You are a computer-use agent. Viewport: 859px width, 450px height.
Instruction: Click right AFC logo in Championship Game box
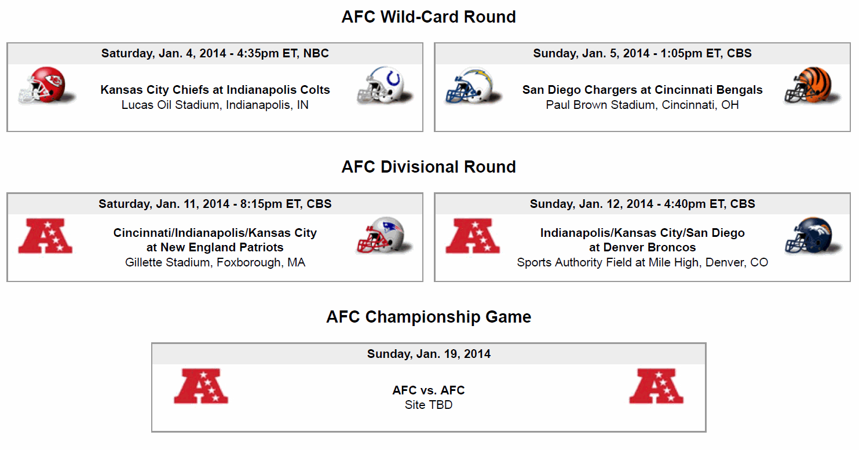tap(656, 386)
